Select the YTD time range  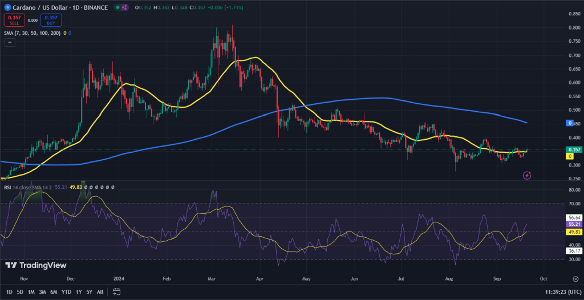pos(66,292)
